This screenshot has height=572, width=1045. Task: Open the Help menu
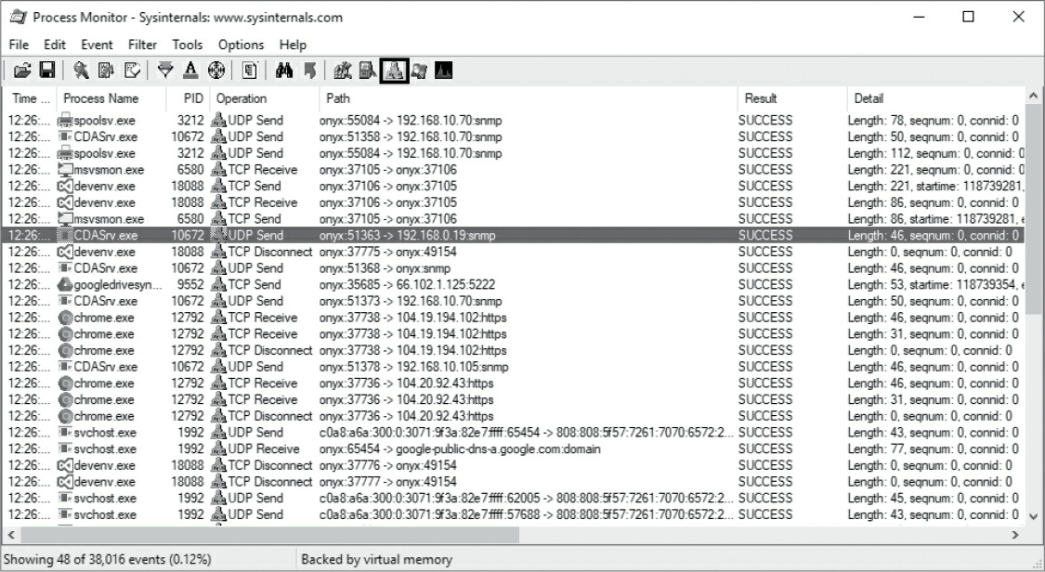point(293,45)
